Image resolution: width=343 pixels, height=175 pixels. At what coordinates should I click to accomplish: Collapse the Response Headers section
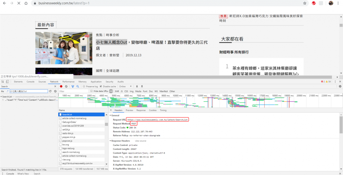tap(110, 141)
